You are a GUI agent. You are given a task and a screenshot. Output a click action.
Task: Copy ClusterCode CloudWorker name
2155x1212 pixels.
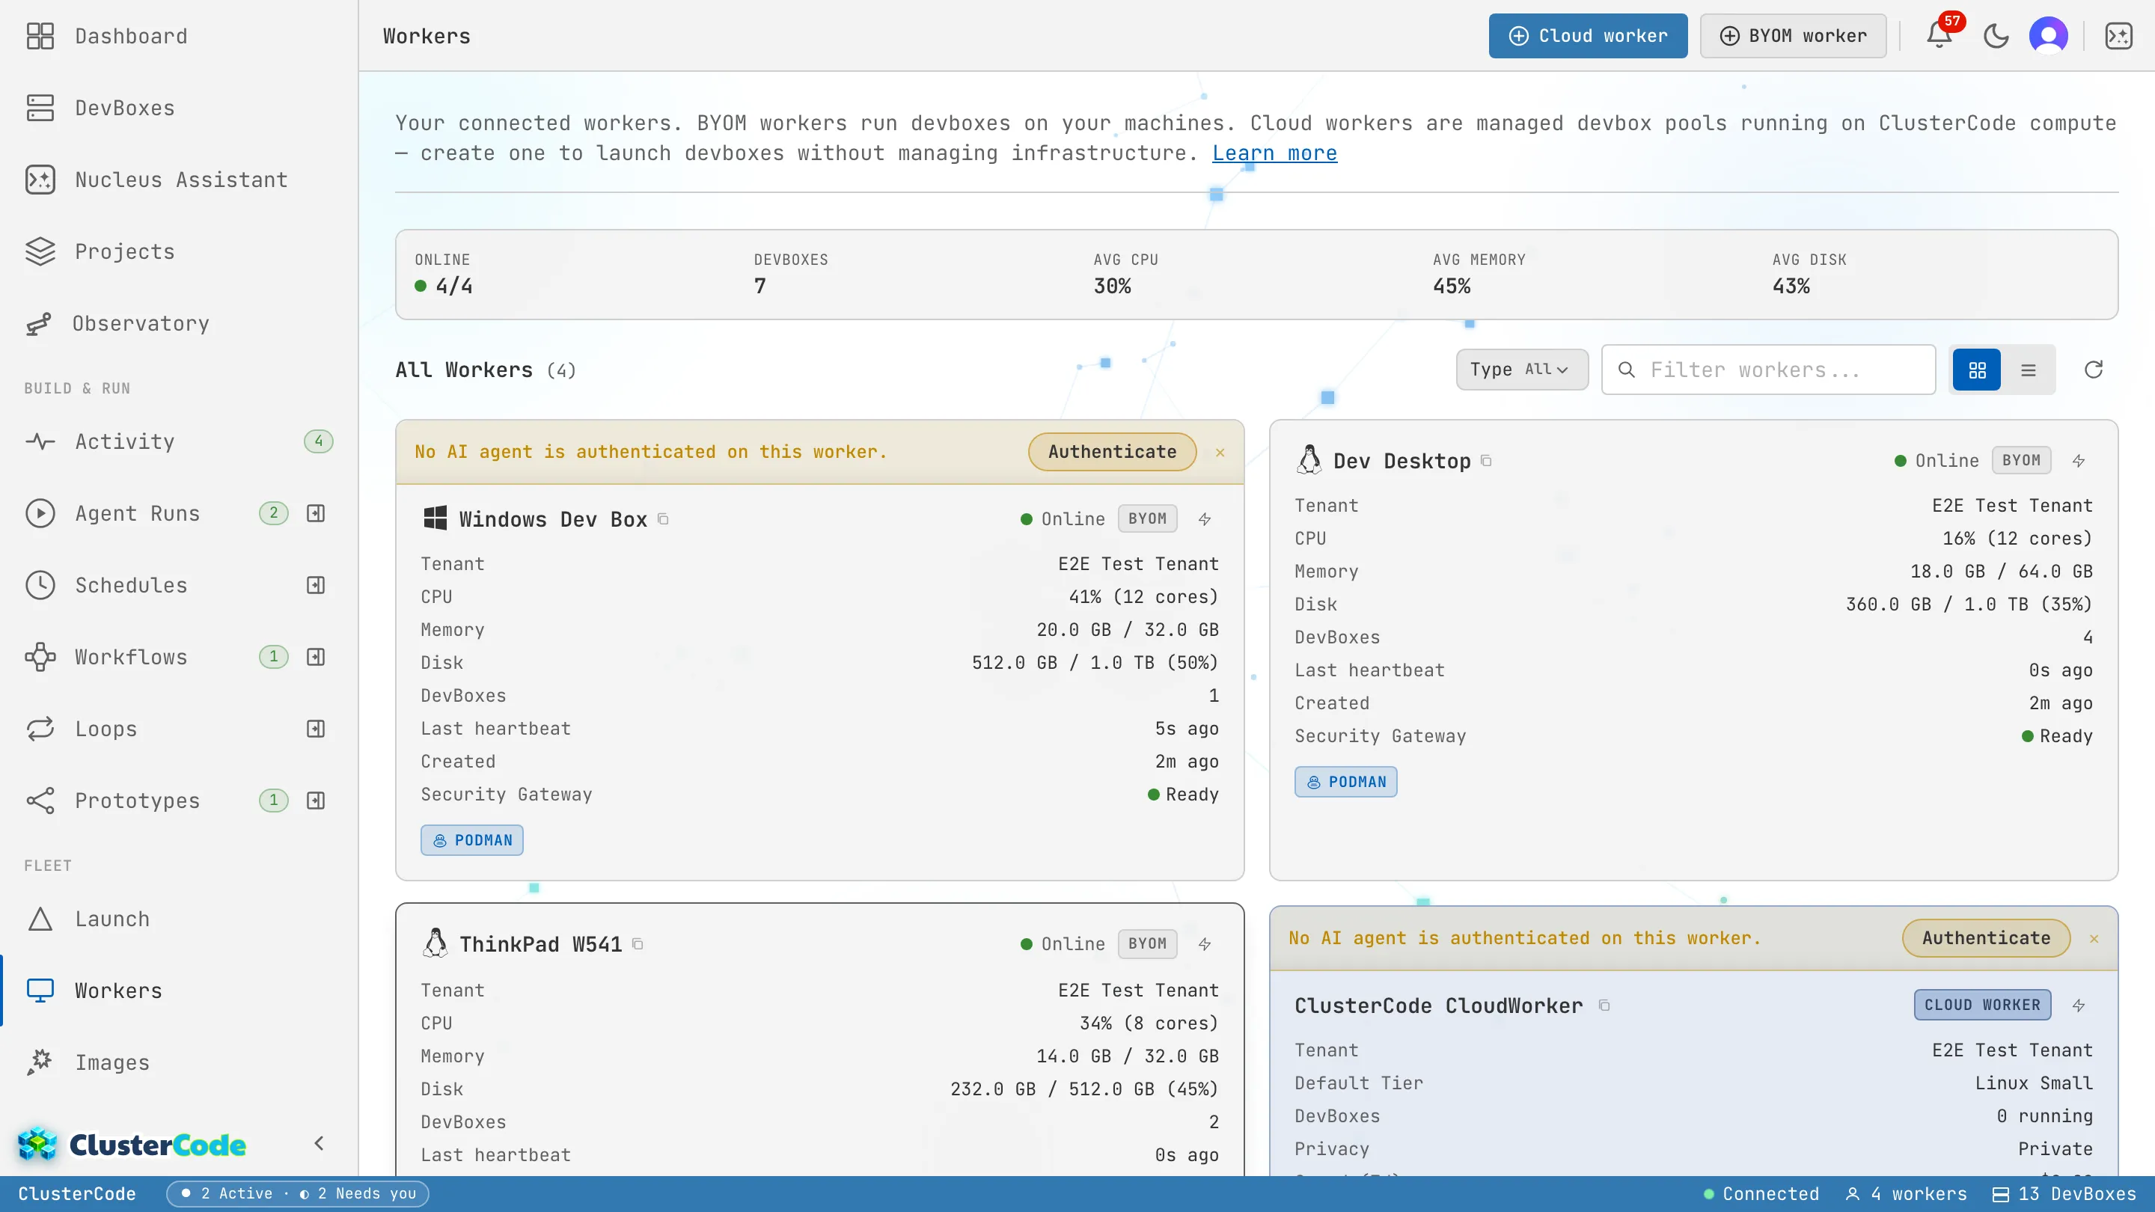click(1604, 1006)
